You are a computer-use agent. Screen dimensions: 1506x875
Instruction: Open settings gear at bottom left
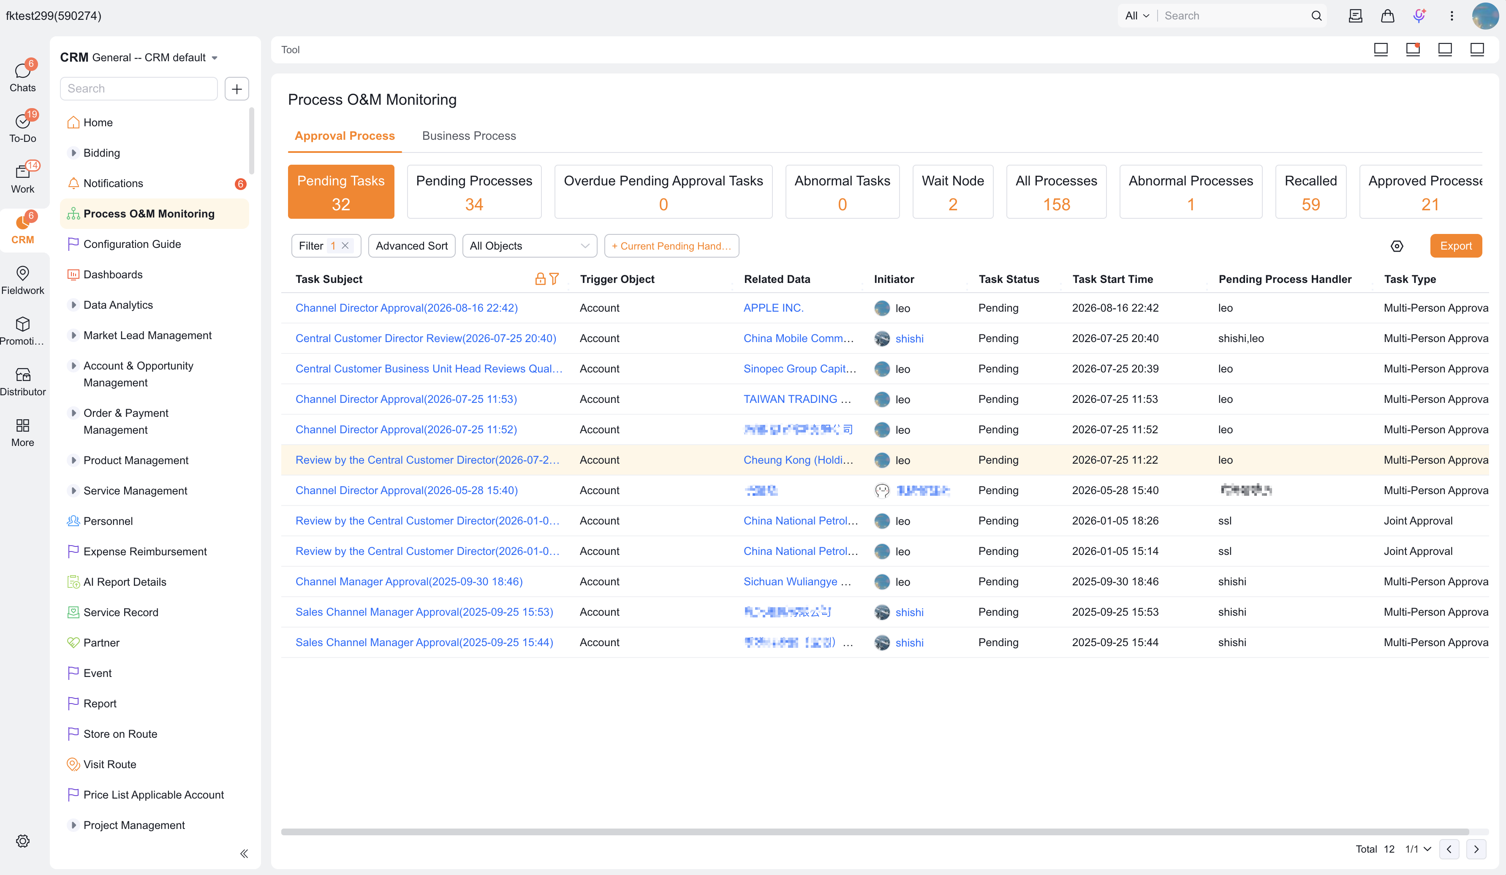tap(23, 840)
